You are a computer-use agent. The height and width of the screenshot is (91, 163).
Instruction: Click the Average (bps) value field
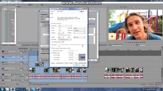(x=72, y=57)
